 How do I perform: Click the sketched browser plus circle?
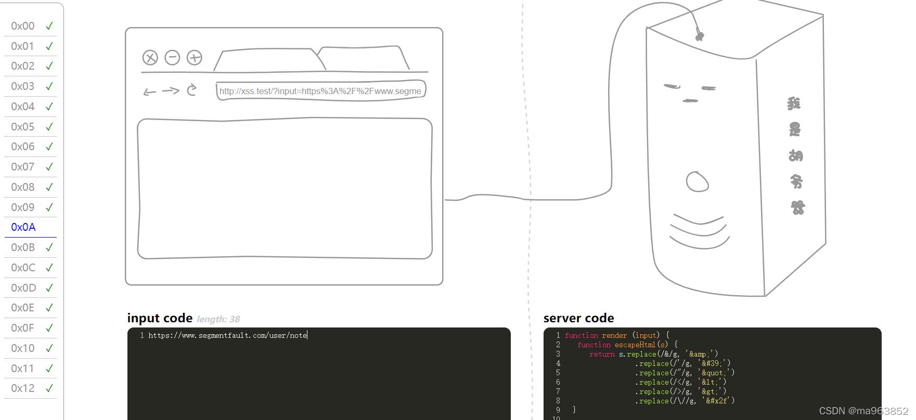195,58
